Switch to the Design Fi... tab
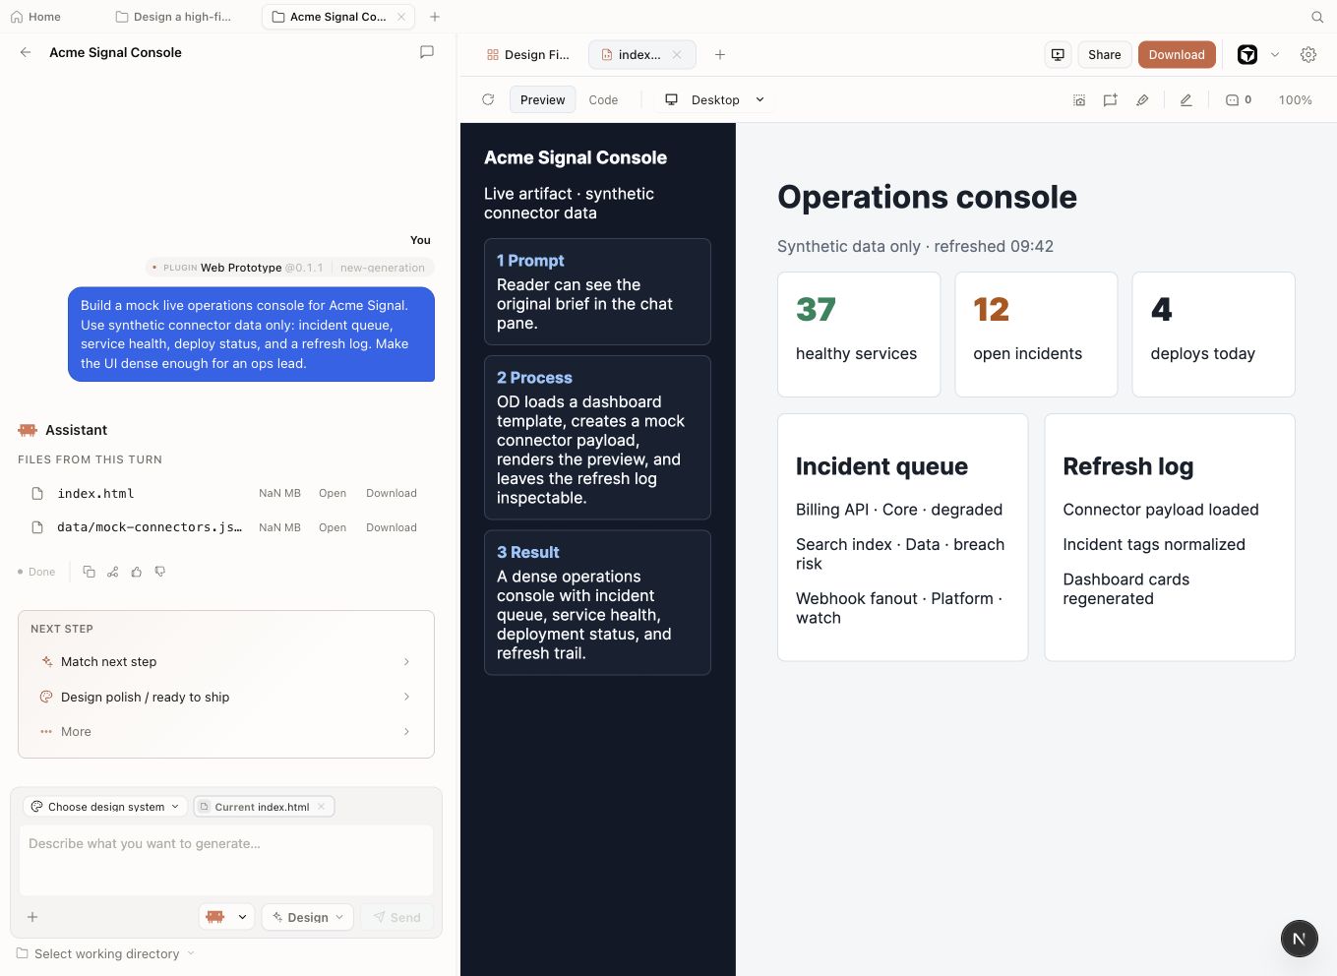Screen dimensions: 1337x976 (x=528, y=55)
